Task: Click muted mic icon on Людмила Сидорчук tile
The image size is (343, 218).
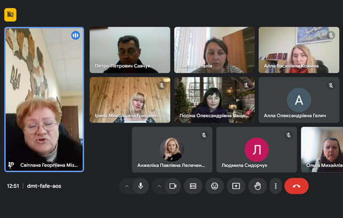Action: pos(289,135)
